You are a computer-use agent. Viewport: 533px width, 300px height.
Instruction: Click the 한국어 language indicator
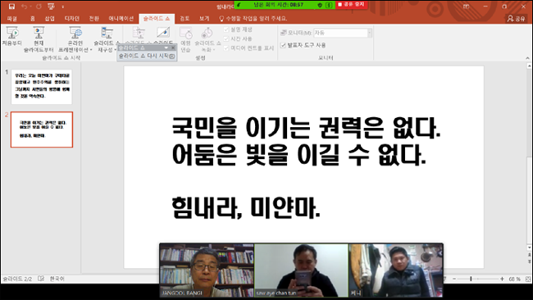point(57,279)
